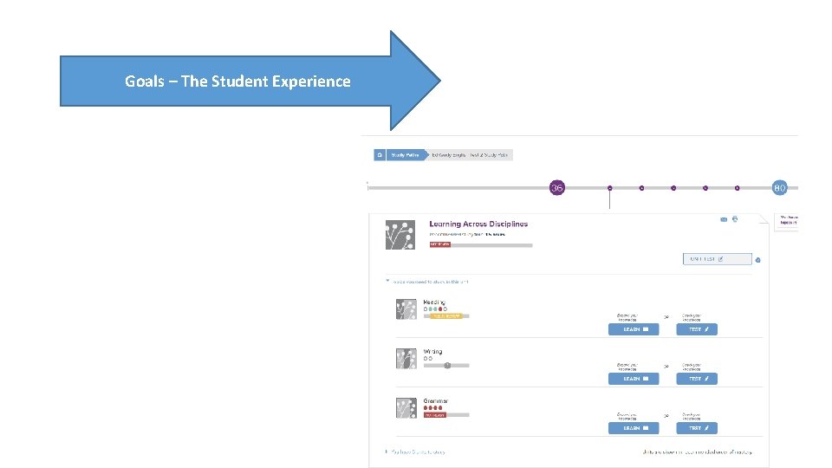832x468 pixels.
Task: Select the second breadcrumb study path item
Action: tap(469, 155)
